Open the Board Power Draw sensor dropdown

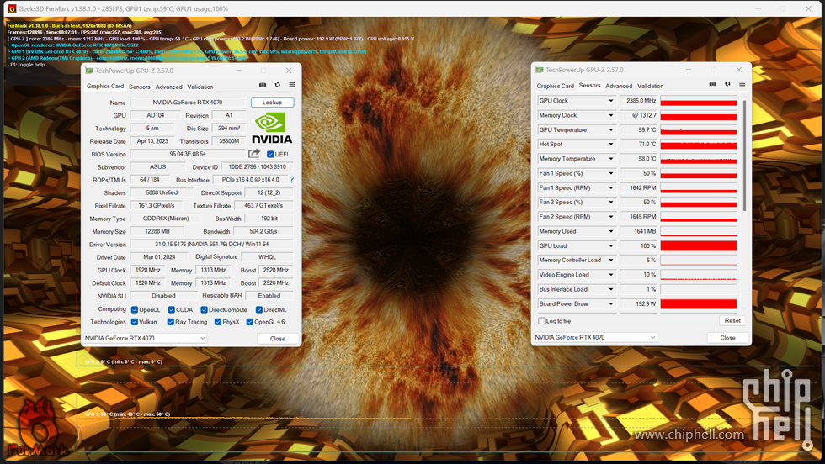click(611, 303)
